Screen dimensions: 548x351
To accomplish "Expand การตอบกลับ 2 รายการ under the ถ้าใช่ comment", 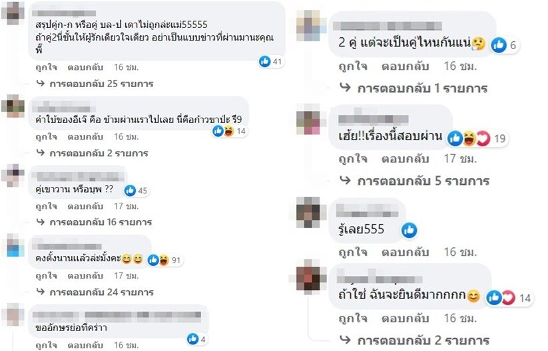I will click(x=414, y=340).
